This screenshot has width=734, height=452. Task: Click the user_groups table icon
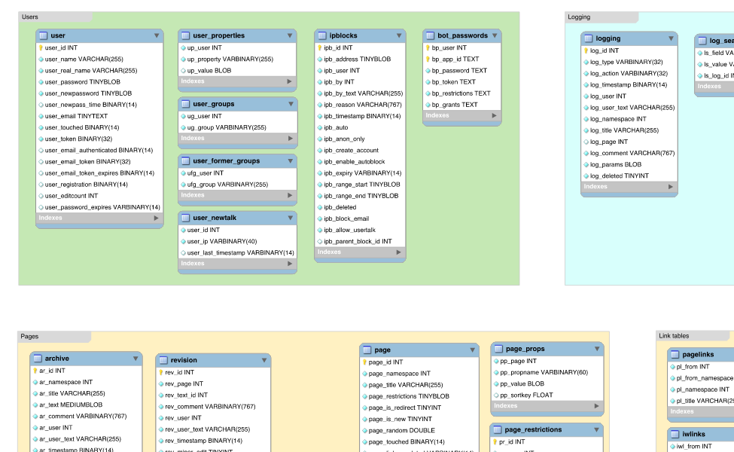pyautogui.click(x=185, y=104)
